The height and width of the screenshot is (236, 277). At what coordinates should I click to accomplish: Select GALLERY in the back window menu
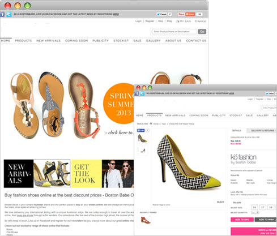point(153,41)
